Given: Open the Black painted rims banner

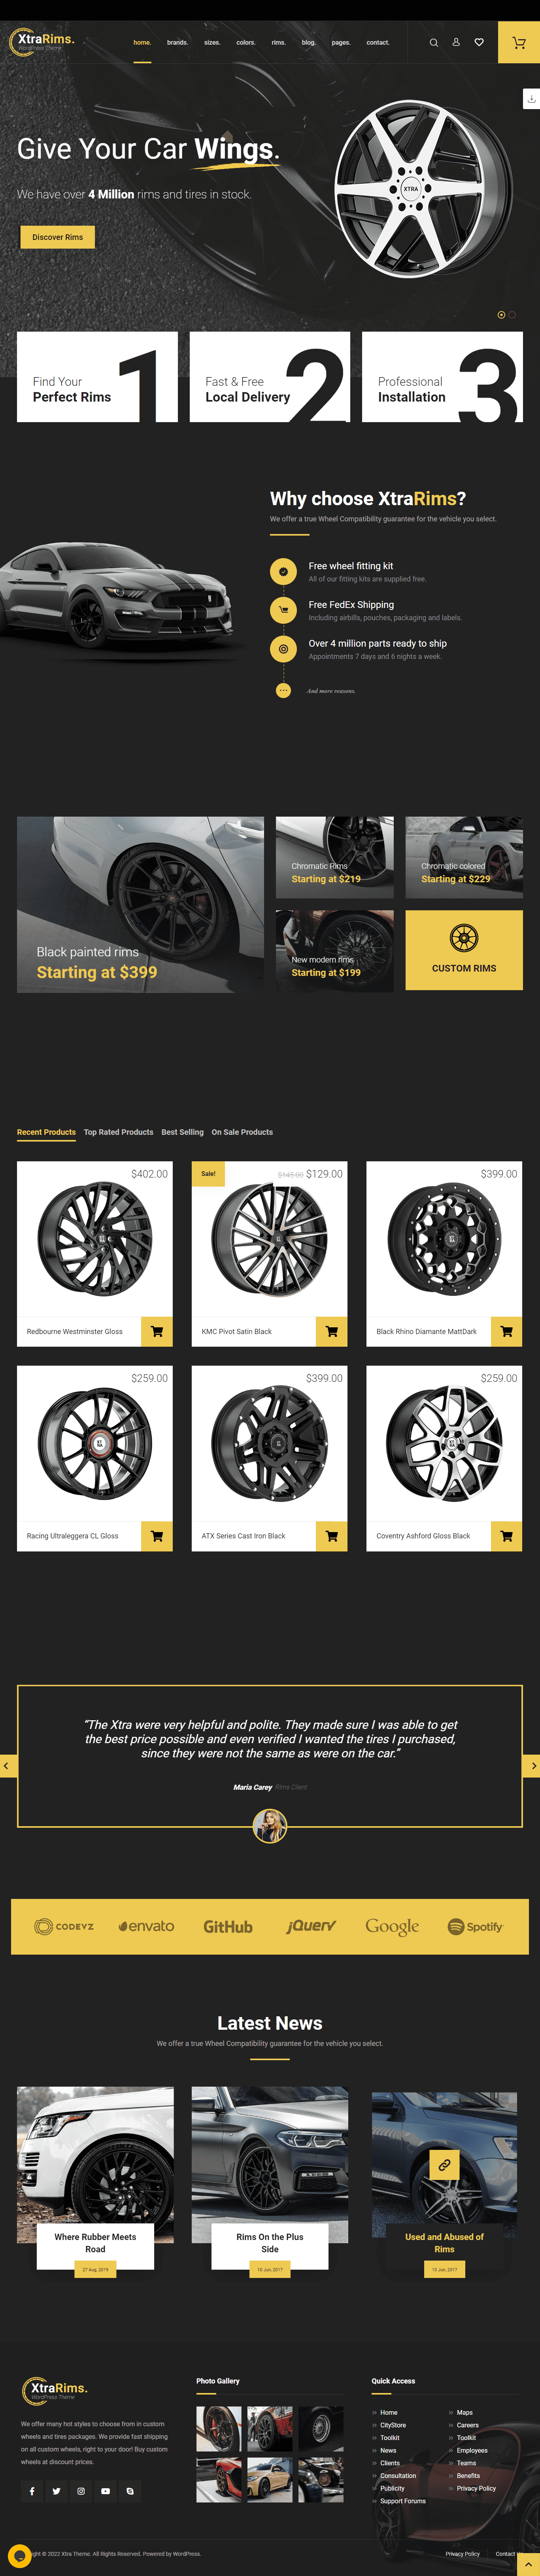Looking at the screenshot, I should click(x=140, y=905).
